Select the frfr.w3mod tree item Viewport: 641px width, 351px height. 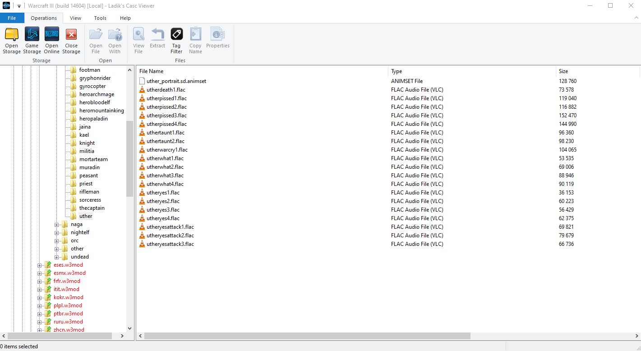point(67,281)
